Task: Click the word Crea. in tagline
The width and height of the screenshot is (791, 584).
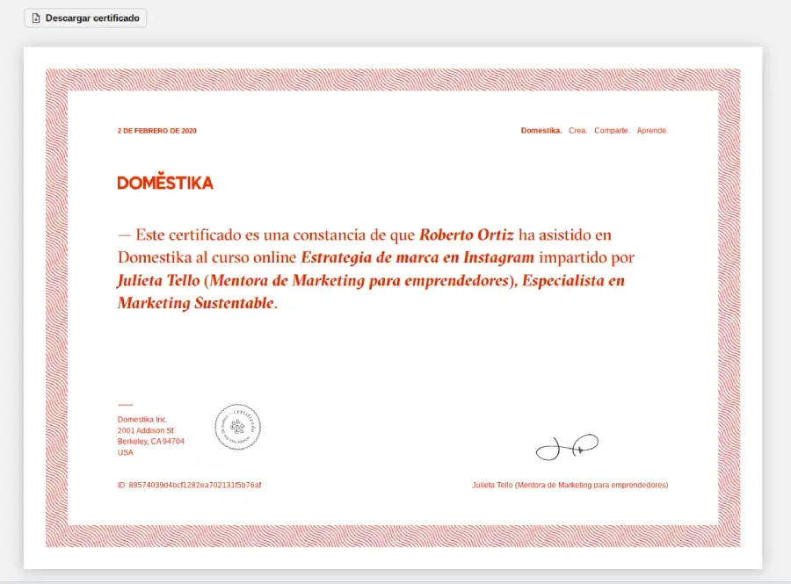Action: tap(578, 131)
